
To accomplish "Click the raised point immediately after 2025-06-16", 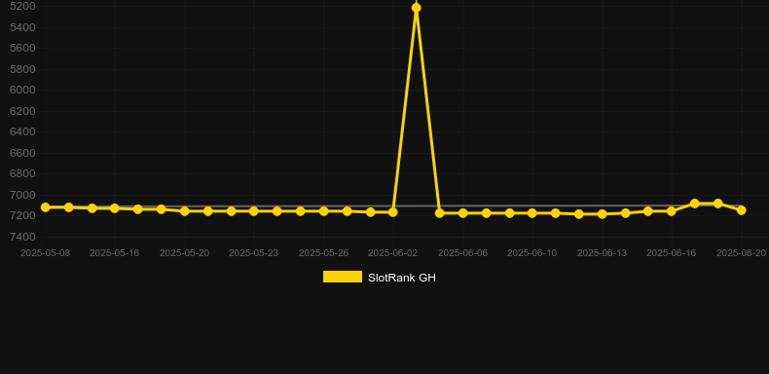I will click(694, 204).
